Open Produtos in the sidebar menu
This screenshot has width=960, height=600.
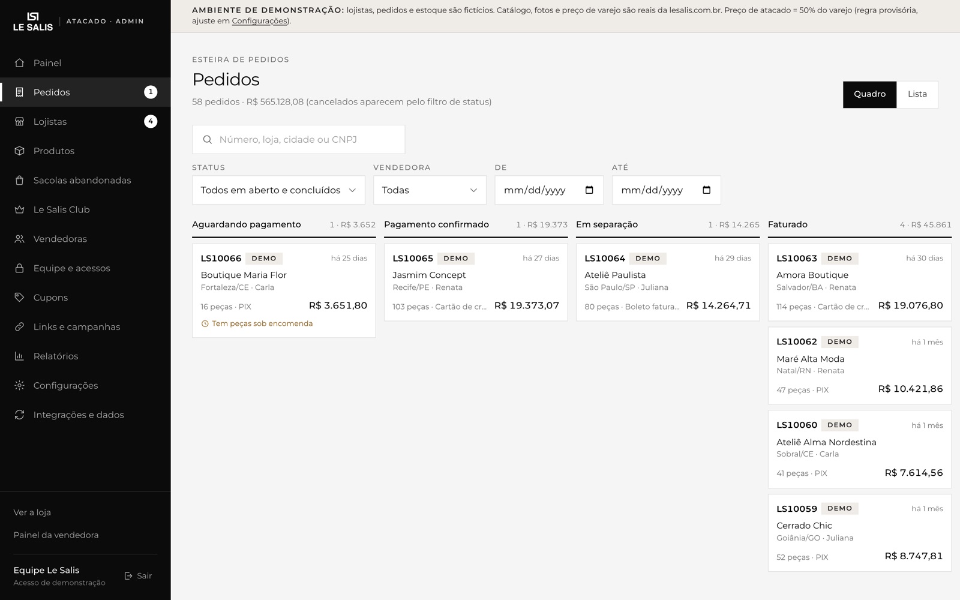click(85, 151)
